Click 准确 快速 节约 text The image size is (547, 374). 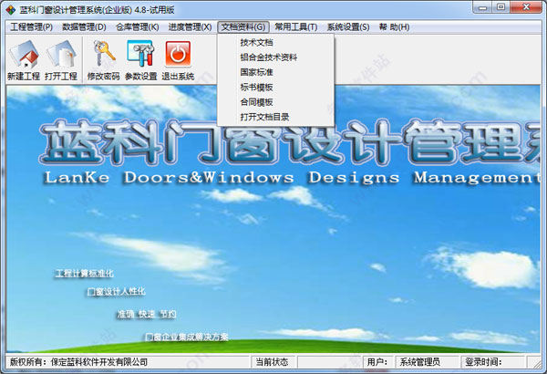(147, 315)
